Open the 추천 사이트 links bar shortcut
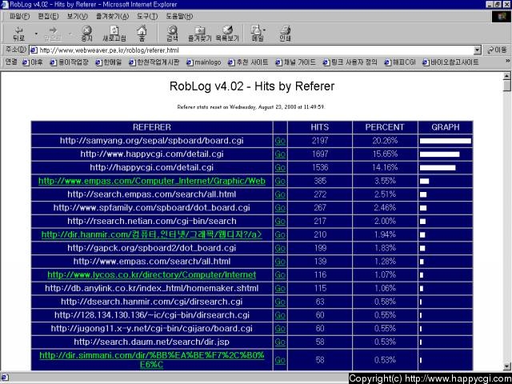512x384 pixels. coord(248,62)
